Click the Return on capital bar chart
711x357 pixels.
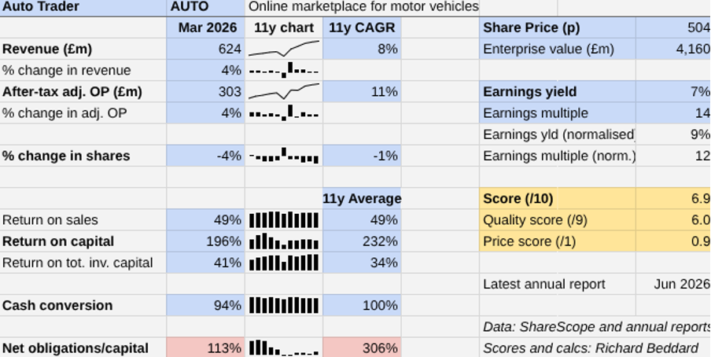(284, 241)
